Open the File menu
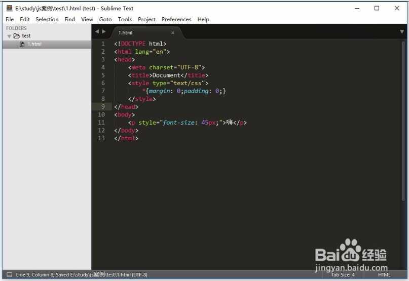The height and width of the screenshot is (281, 409). point(10,19)
